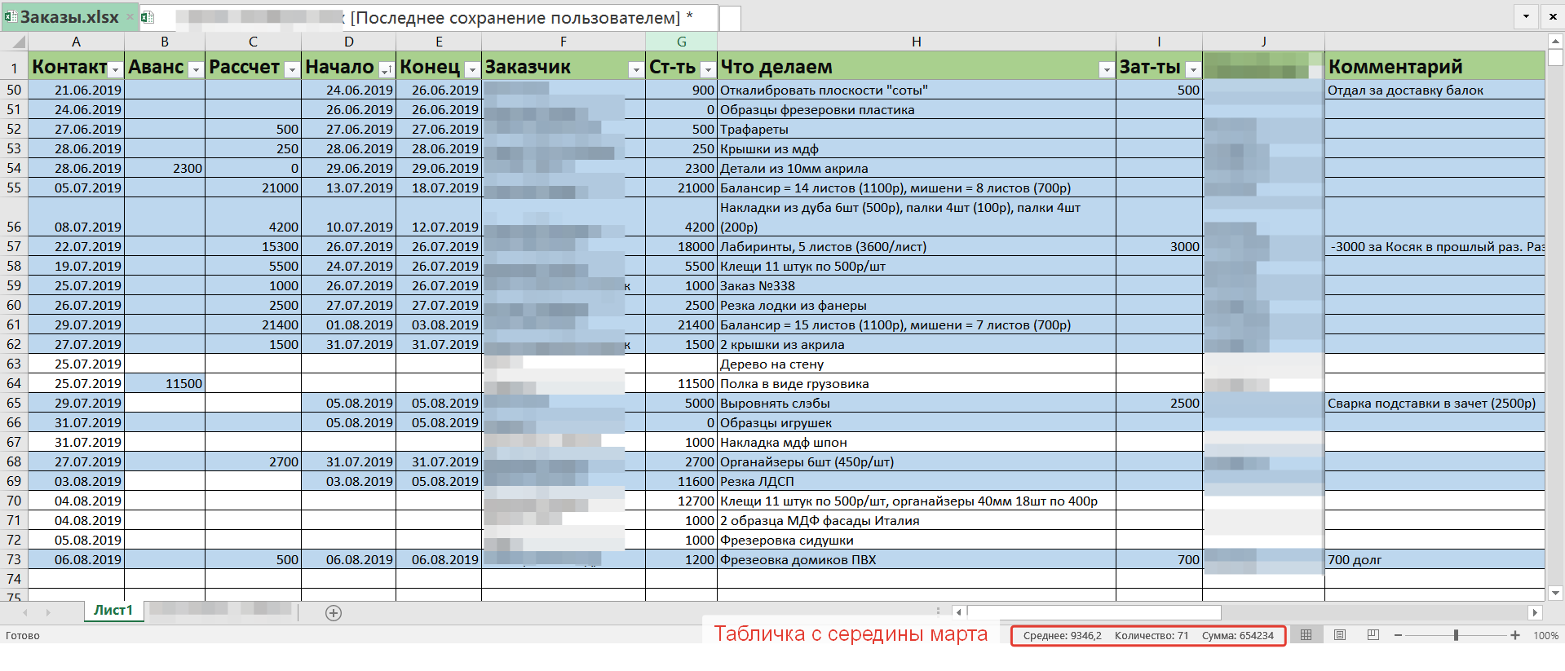Open the Рассчет column filter dropdown
Screen dimensions: 1565x671
(292, 69)
